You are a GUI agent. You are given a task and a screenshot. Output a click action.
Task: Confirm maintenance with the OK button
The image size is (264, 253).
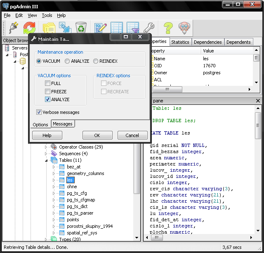pyautogui.click(x=97, y=135)
